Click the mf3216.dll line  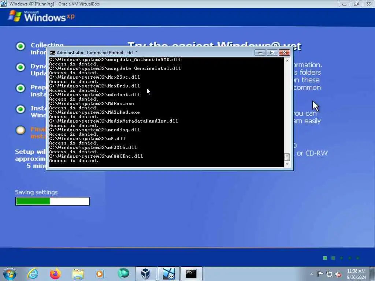(x=93, y=147)
